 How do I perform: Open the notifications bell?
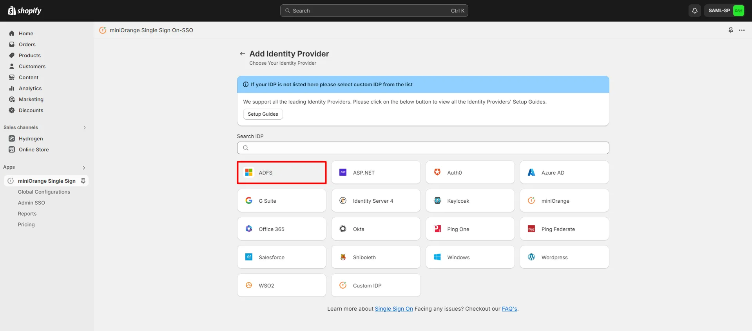coord(694,11)
